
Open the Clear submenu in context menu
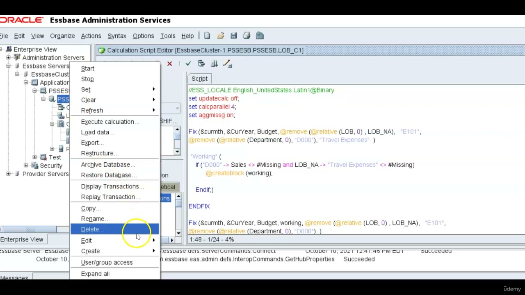[x=114, y=100]
